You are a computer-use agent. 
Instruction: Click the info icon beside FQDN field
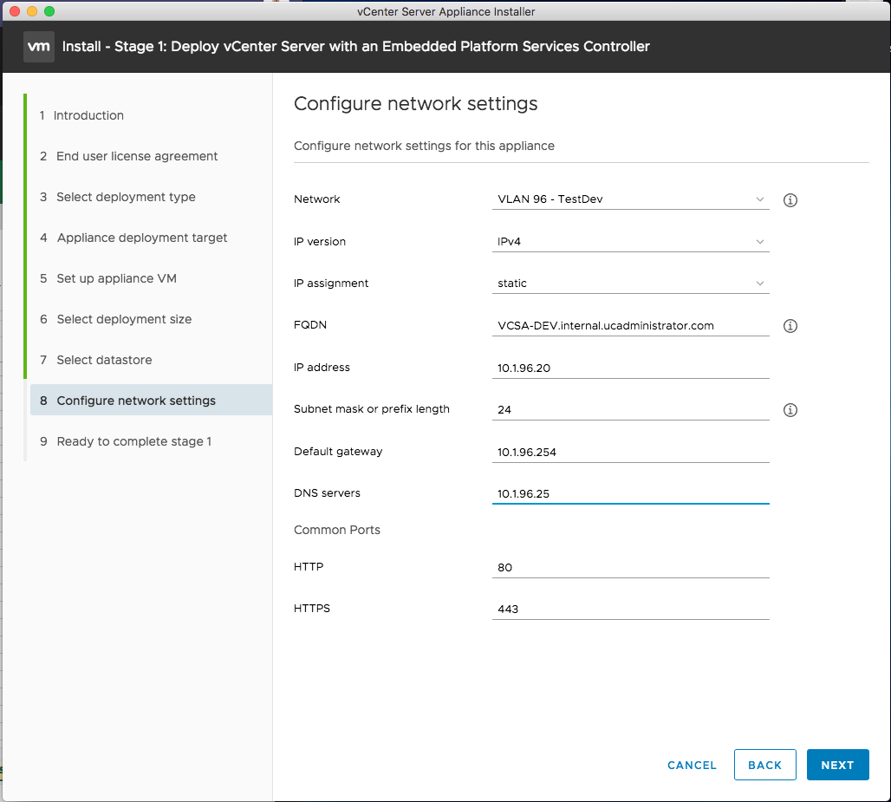[x=790, y=327]
